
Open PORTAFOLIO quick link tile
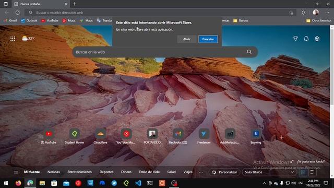point(152,136)
